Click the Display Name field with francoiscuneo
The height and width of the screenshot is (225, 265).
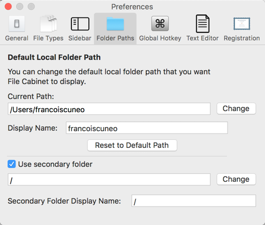click(x=147, y=128)
